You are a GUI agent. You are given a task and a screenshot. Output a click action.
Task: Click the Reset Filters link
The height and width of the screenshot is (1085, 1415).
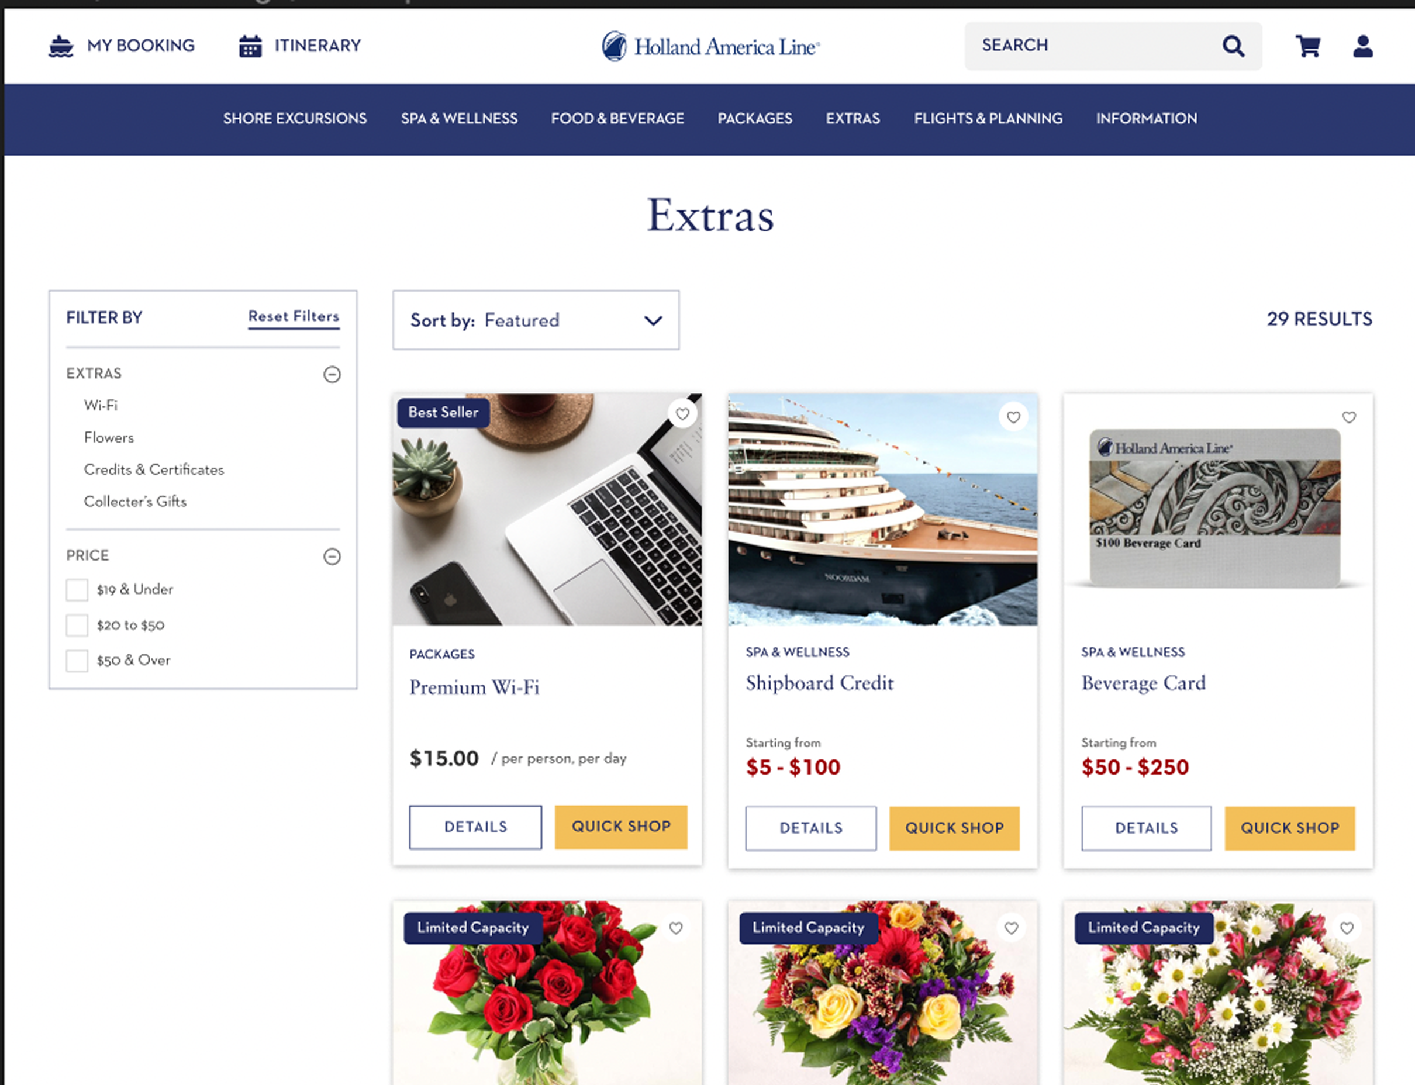(x=294, y=316)
